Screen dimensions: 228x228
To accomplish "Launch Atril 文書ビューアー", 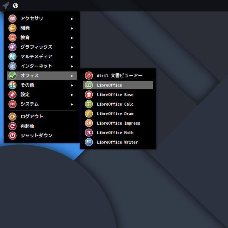I will coord(118,76).
